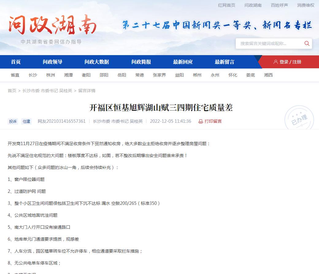This screenshot has width=319, height=274.
Task: Open the 红网首页 link
Action: click(227, 5)
